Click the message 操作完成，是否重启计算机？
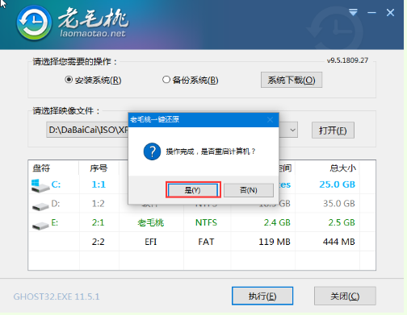 (x=211, y=151)
